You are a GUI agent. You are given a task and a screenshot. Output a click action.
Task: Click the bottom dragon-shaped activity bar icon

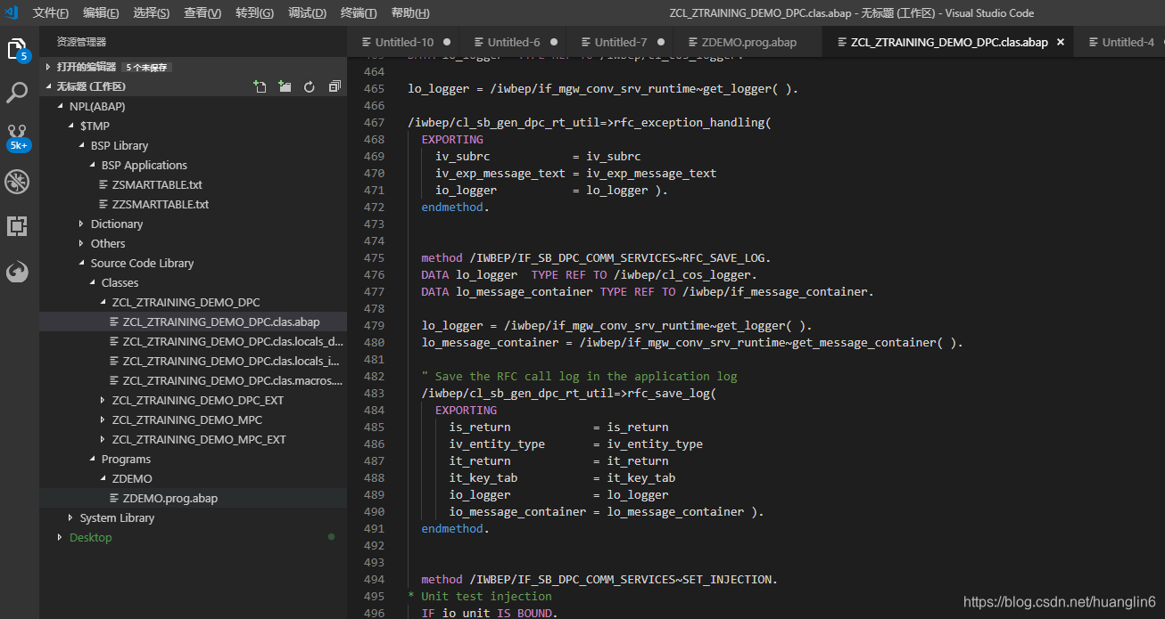point(18,272)
